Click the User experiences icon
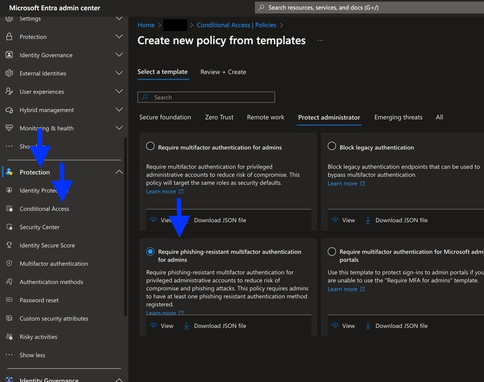The image size is (484, 382). point(9,91)
